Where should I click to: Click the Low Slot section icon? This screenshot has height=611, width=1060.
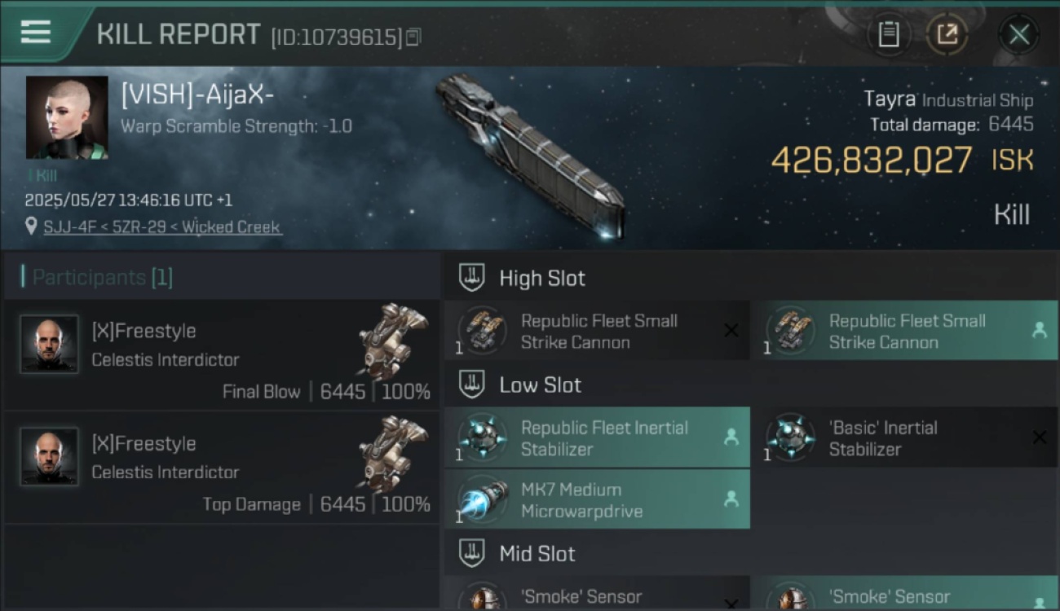471,385
